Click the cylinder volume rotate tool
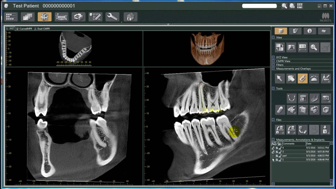This screenshot has width=336, height=189. coord(303,98)
